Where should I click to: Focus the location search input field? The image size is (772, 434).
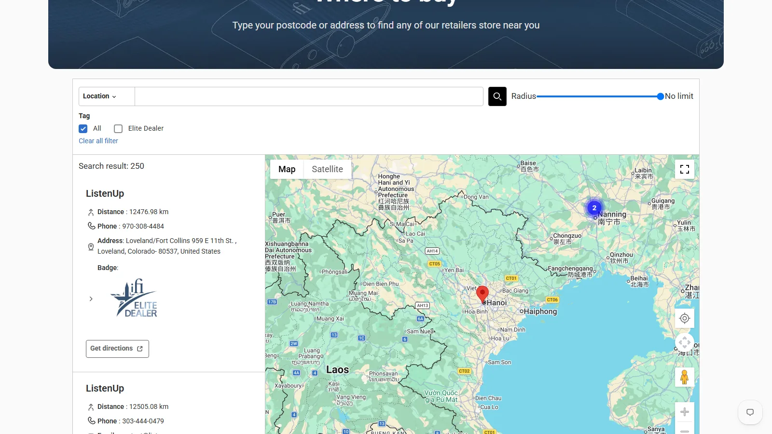coord(309,96)
